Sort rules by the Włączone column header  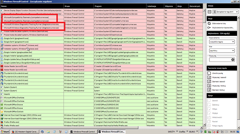coord(170,6)
